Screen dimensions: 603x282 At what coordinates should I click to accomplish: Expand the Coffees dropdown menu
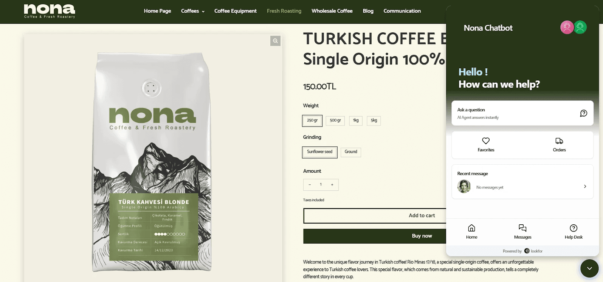point(193,11)
